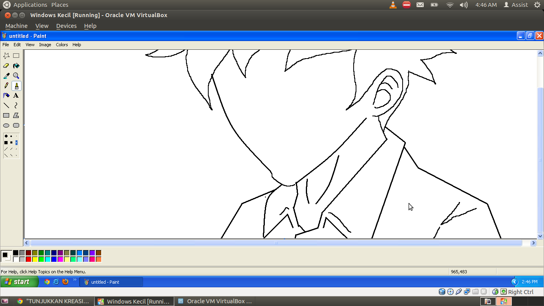
Task: Open the Colors menu in Paint
Action: click(x=62, y=45)
